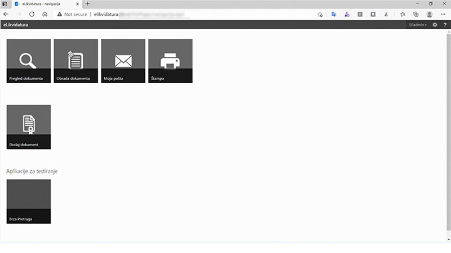
Task: Click the Štampa printer tile
Action: pyautogui.click(x=170, y=61)
